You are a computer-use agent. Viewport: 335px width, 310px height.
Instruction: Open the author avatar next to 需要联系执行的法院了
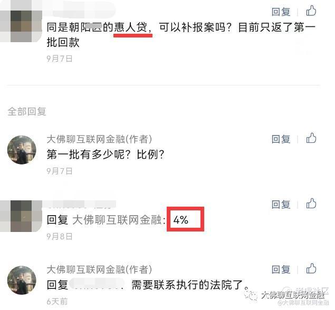point(22,280)
